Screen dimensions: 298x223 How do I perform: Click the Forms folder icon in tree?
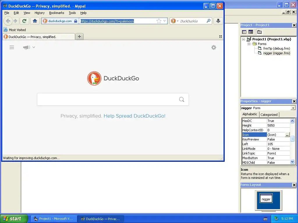(254, 44)
